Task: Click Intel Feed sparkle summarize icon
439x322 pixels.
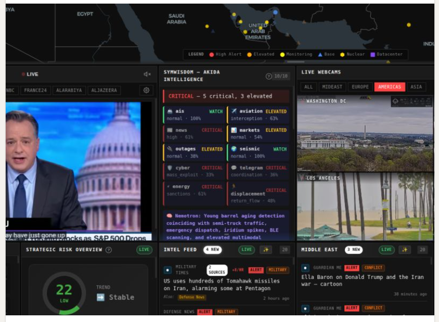Action: click(x=266, y=250)
